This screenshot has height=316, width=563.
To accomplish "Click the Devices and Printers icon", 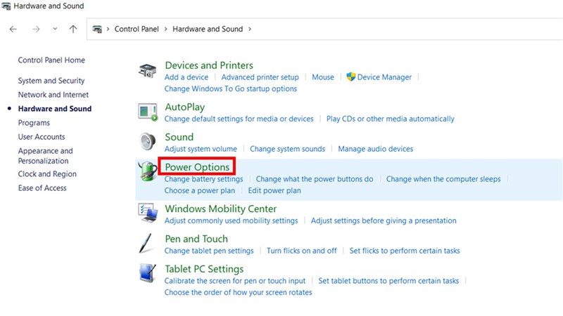I will 147,71.
